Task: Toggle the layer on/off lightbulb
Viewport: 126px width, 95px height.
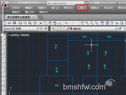Action: (x=57, y=28)
